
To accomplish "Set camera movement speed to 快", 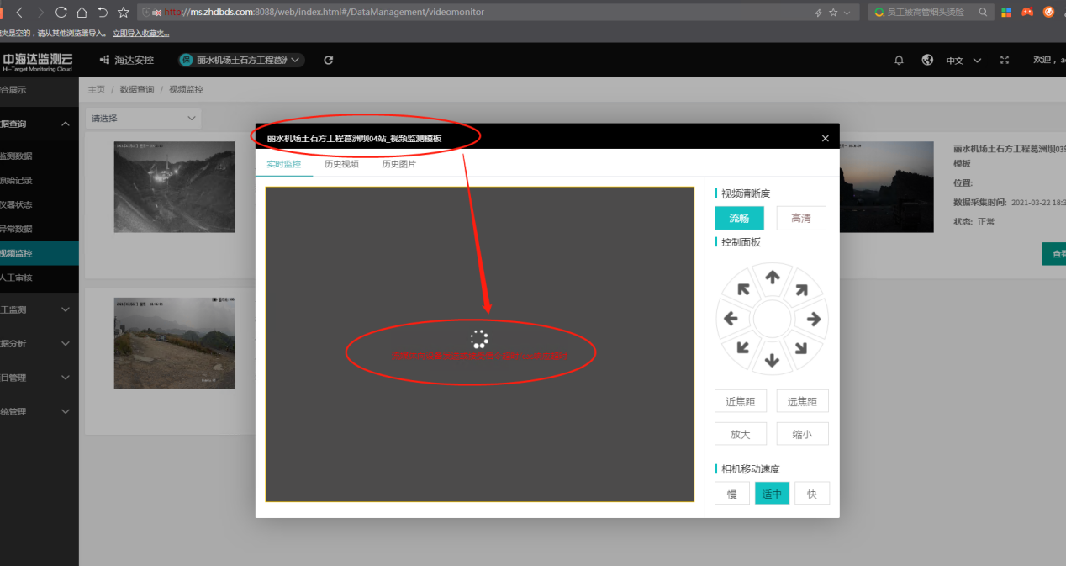I will pyautogui.click(x=811, y=494).
